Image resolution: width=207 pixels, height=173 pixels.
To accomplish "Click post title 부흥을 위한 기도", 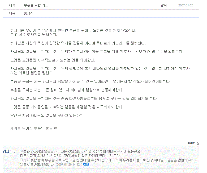I will point(36,5).
